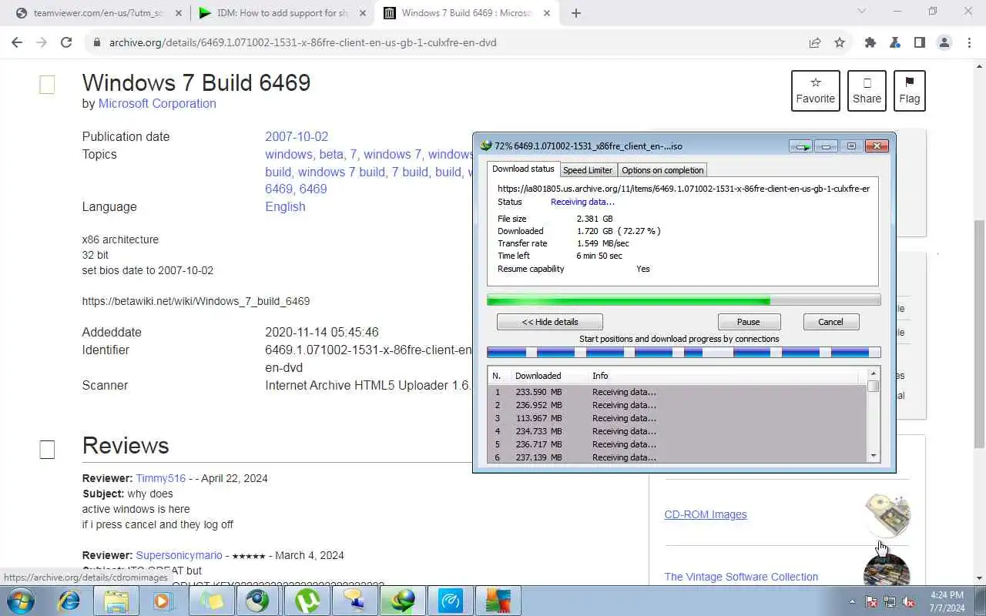This screenshot has width=986, height=616.
Task: Open the CD-ROM Images collection link
Action: (x=706, y=514)
